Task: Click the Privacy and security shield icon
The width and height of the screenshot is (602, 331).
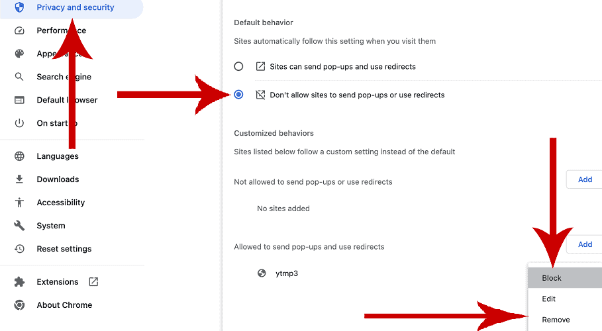Action: click(x=19, y=7)
